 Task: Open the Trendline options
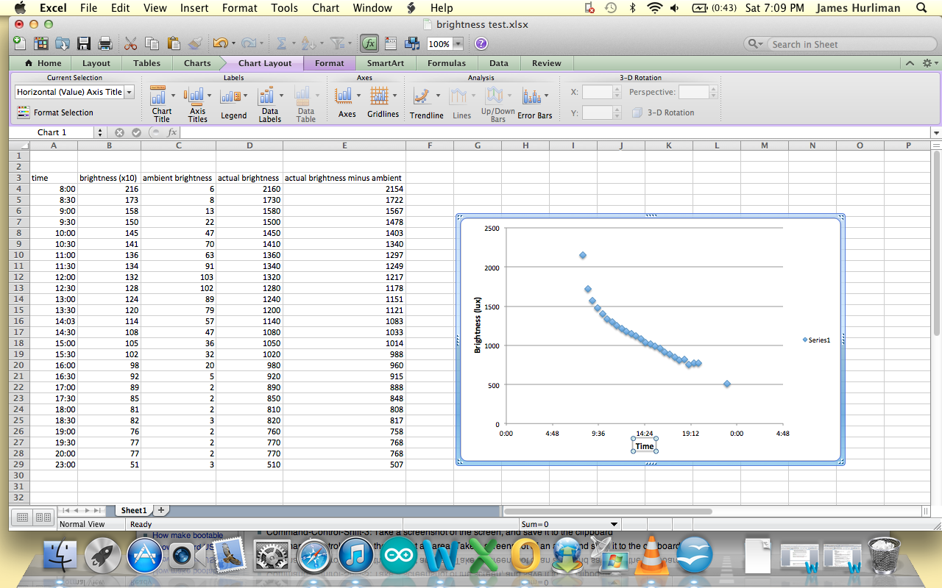coord(427,104)
